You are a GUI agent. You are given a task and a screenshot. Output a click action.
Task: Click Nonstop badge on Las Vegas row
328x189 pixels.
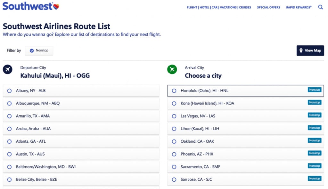tap(315, 115)
